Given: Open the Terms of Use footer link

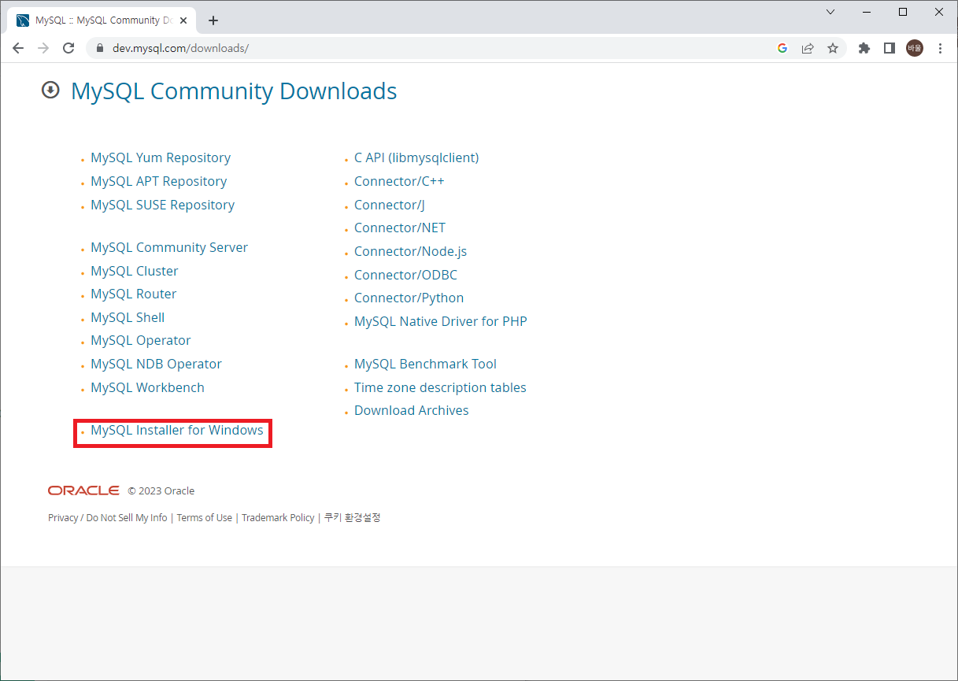Looking at the screenshot, I should pyautogui.click(x=205, y=517).
